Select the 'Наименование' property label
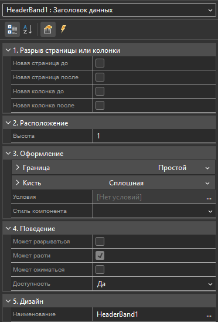Image resolution: width=218 pixels, height=322 pixels. tap(34, 314)
